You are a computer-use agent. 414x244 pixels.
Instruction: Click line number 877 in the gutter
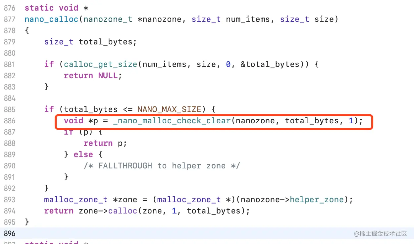tap(10, 19)
